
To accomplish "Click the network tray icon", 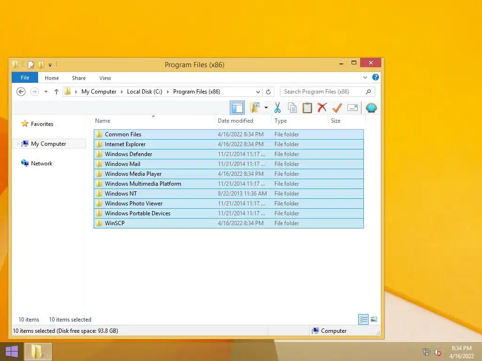I will coord(426,352).
